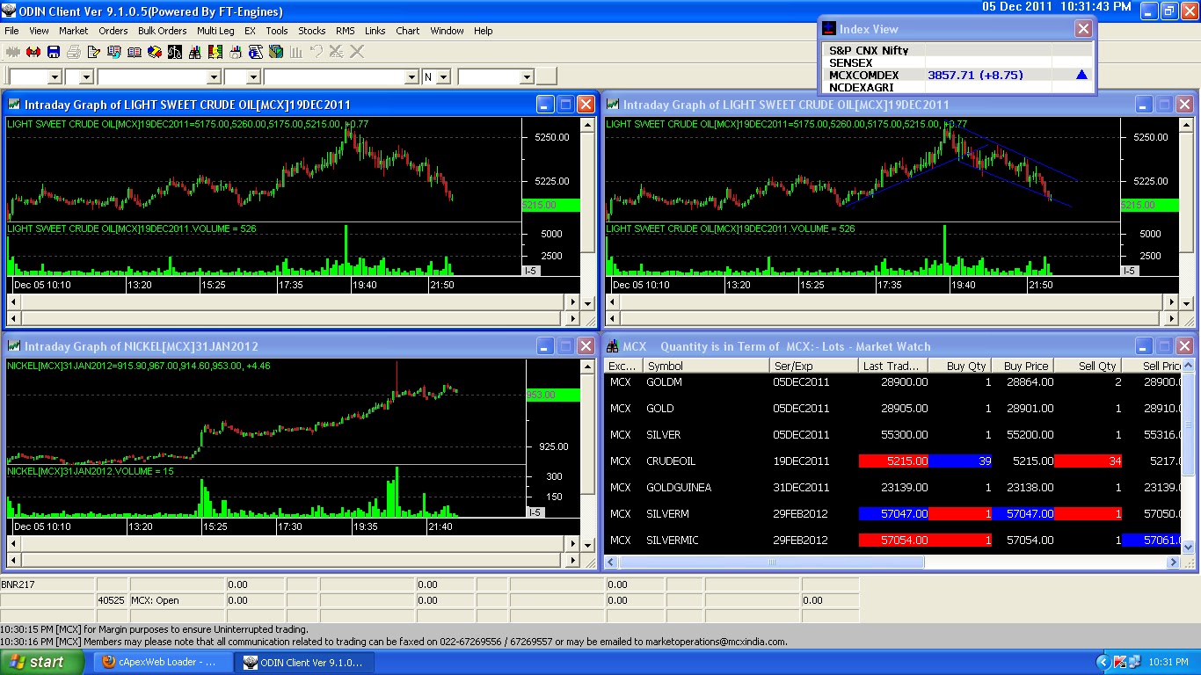This screenshot has width=1201, height=675.
Task: Select the SILVERMIC row in Market Watch
Action: click(893, 540)
